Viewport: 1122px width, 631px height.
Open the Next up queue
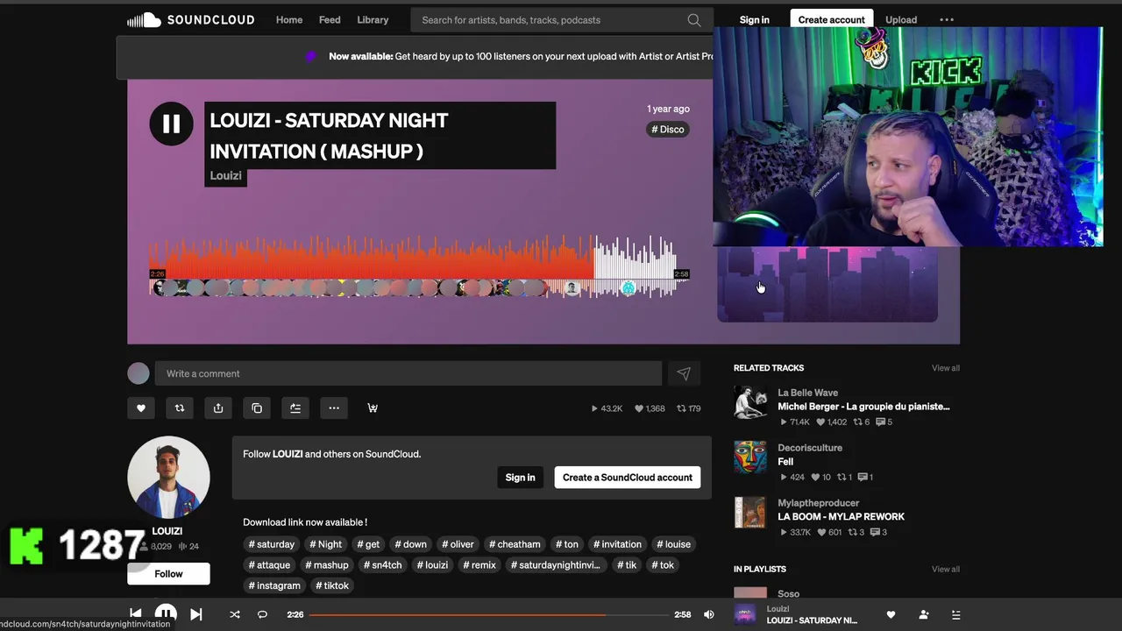click(955, 614)
